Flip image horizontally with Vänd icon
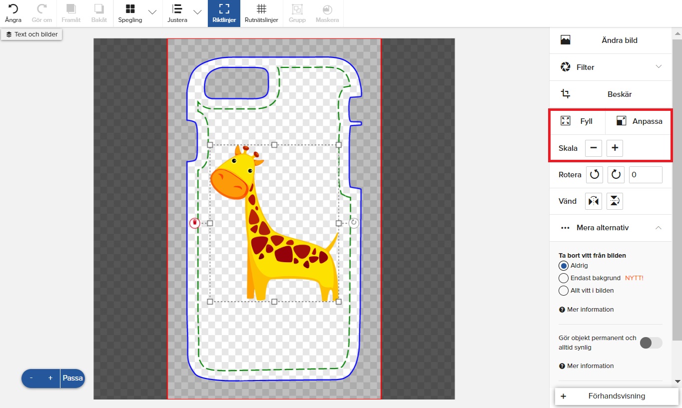 pyautogui.click(x=594, y=201)
